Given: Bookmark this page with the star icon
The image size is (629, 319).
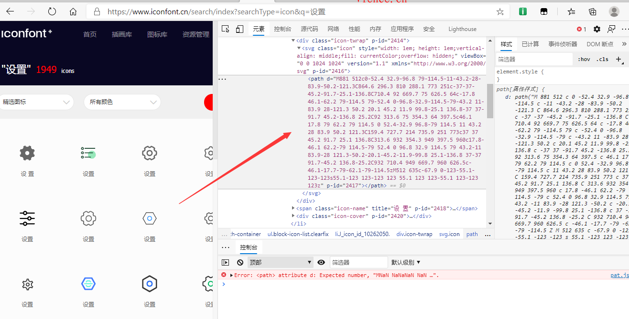Looking at the screenshot, I should click(500, 11).
